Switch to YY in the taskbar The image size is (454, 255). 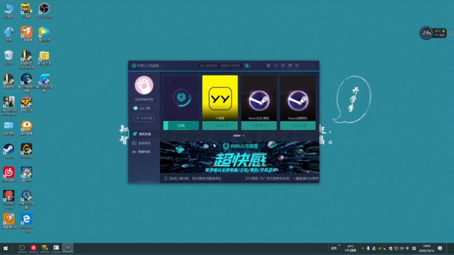[45, 248]
